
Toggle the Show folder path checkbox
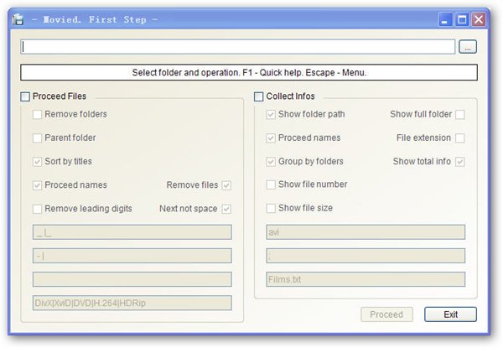click(271, 114)
